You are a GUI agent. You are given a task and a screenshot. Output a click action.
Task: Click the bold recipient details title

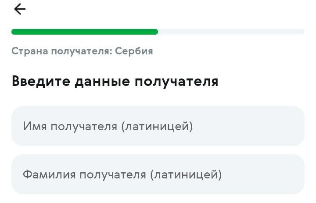tap(115, 81)
